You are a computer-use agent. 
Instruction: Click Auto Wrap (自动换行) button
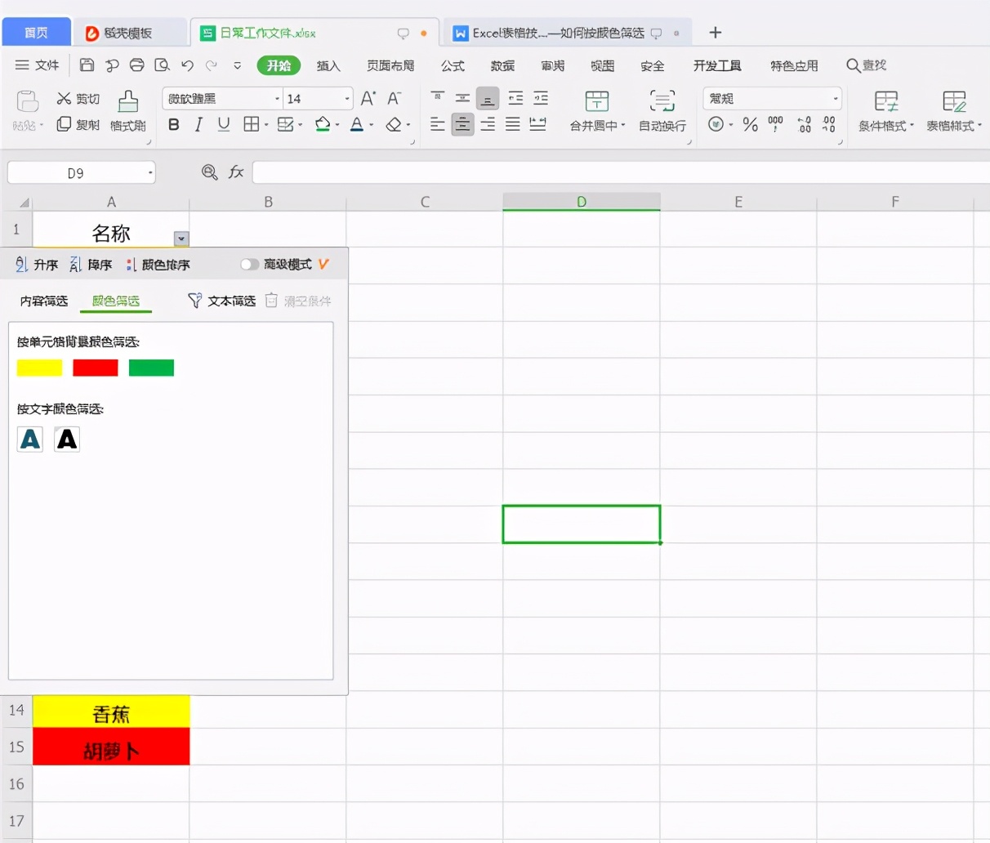[x=662, y=111]
